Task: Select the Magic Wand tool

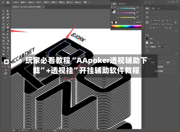Action: (4, 14)
